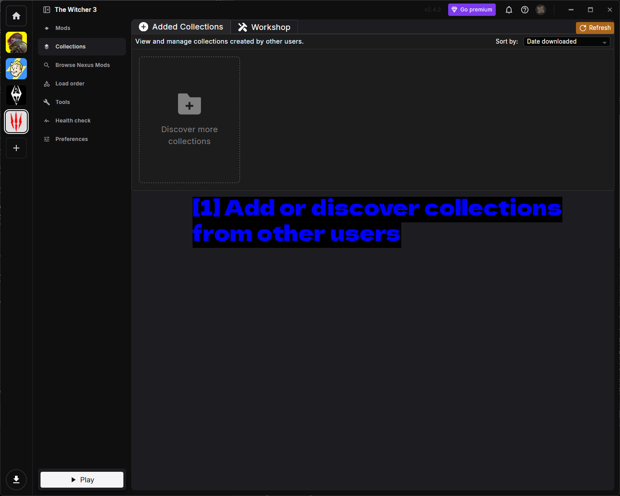Open the user profile avatar
The width and height of the screenshot is (620, 496).
[x=541, y=10]
